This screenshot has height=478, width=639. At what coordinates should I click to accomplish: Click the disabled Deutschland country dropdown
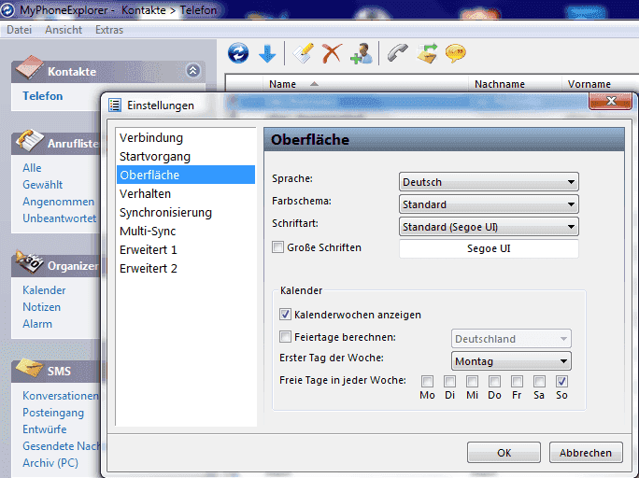tap(511, 339)
